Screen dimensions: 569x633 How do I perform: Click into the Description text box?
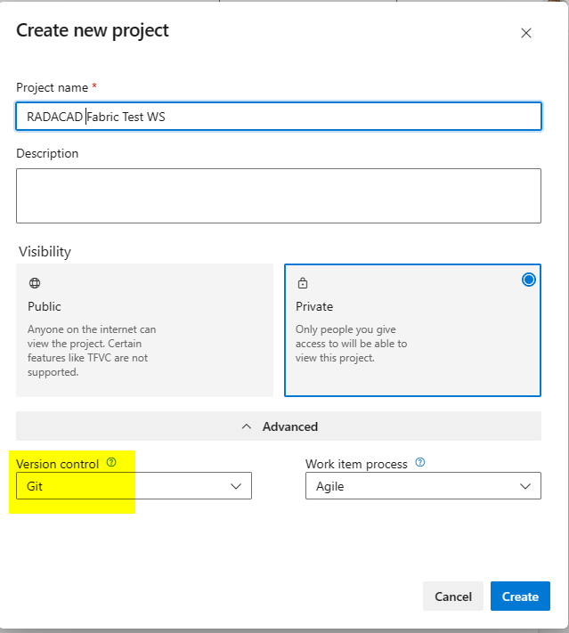pyautogui.click(x=279, y=195)
